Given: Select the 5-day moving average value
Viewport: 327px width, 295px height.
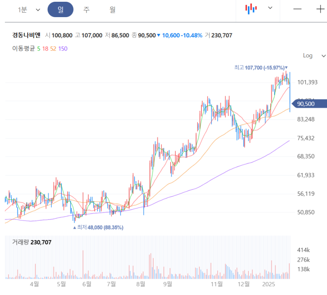Looking at the screenshot, I should point(39,48).
